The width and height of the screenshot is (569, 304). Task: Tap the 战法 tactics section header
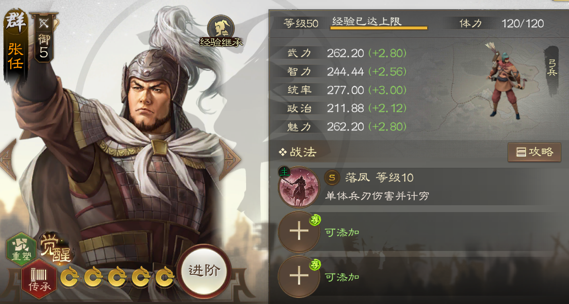point(298,152)
